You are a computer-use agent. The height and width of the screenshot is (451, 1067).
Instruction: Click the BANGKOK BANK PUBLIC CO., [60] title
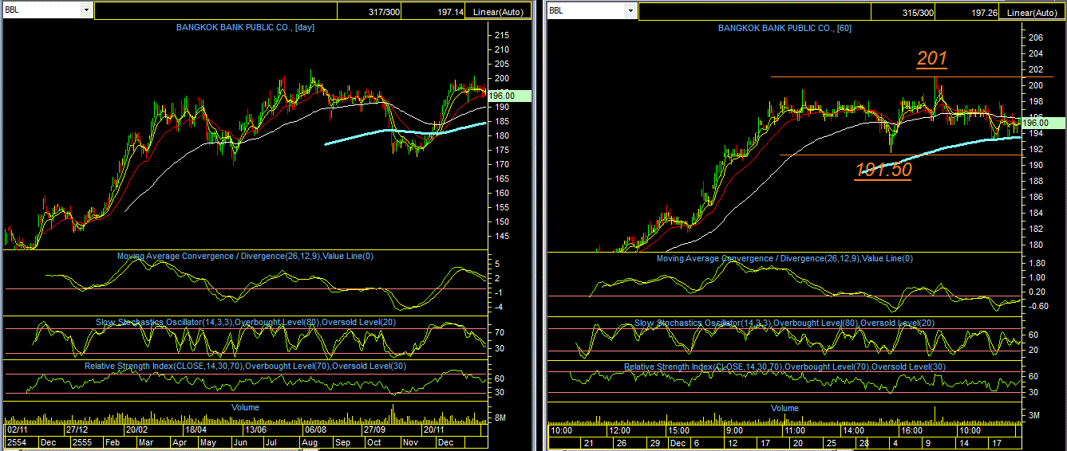[785, 27]
